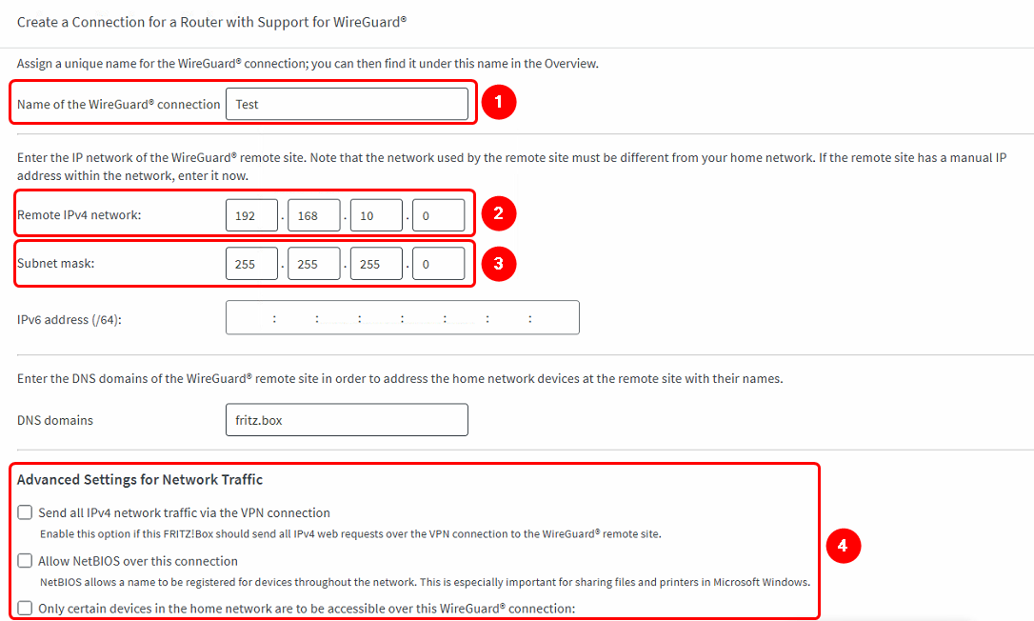This screenshot has width=1034, height=621.
Task: Click the red number 4 marker
Action: point(843,546)
